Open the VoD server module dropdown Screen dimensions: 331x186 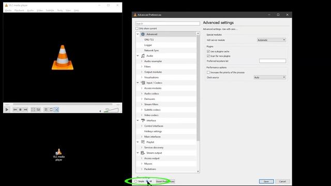[272, 40]
